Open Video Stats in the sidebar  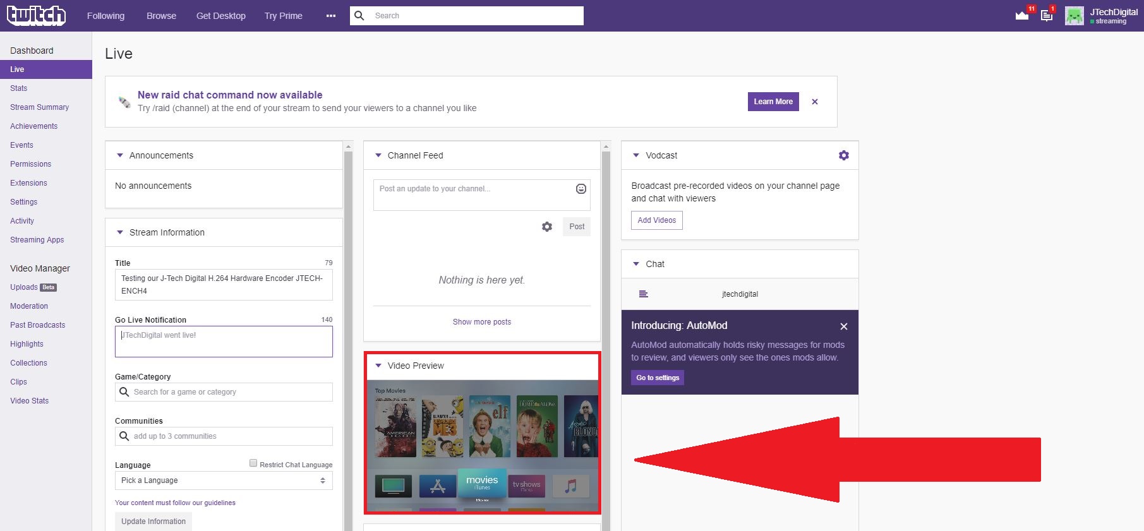pos(30,401)
